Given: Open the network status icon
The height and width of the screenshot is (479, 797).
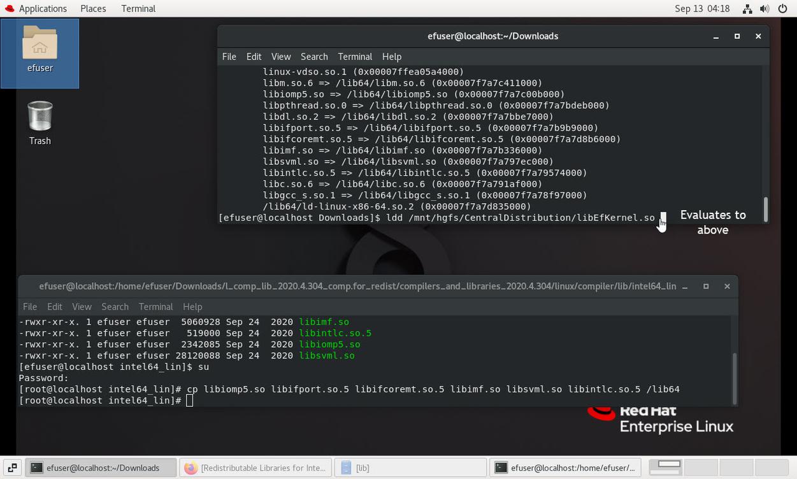Looking at the screenshot, I should (x=747, y=9).
